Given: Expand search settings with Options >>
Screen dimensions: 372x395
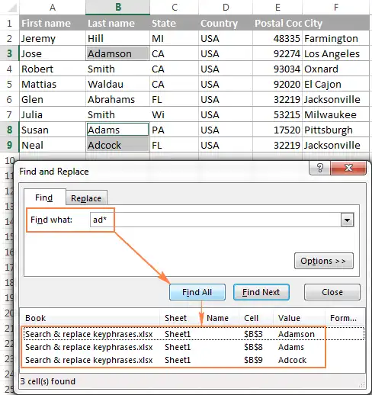Looking at the screenshot, I should (324, 261).
